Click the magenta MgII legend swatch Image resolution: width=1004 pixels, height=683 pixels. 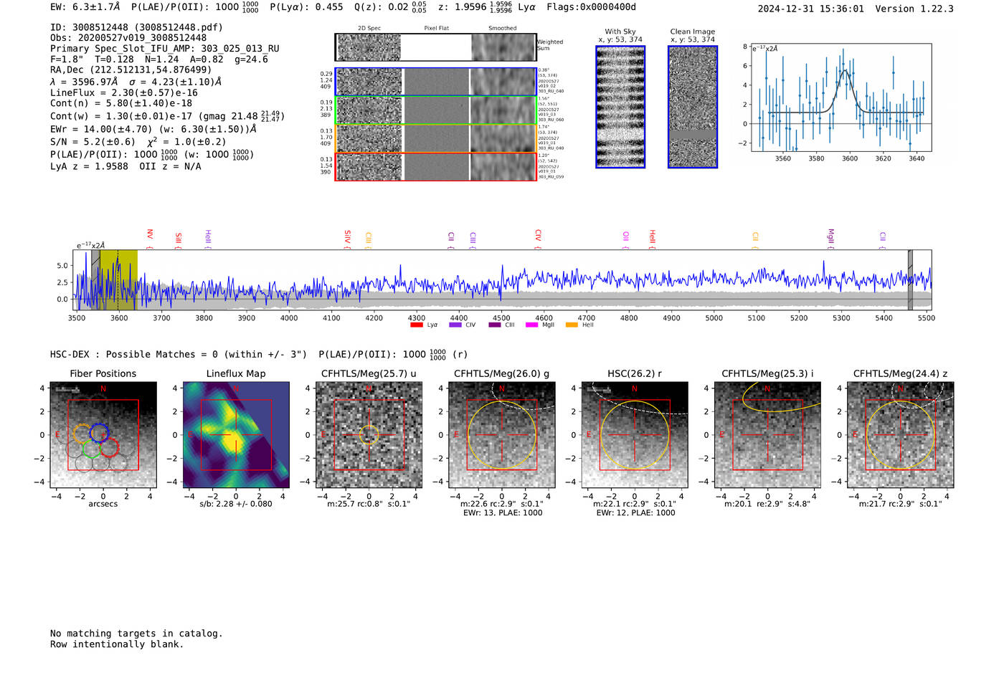(x=531, y=325)
